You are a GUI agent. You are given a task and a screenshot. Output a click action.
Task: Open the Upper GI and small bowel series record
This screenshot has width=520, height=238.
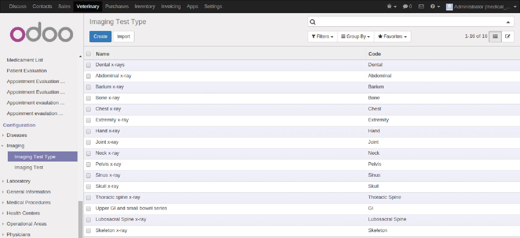[x=131, y=208]
